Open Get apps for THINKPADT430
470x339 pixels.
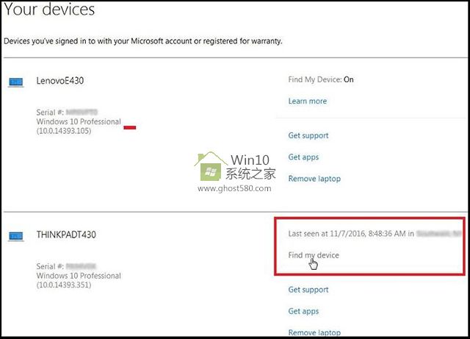click(x=303, y=311)
